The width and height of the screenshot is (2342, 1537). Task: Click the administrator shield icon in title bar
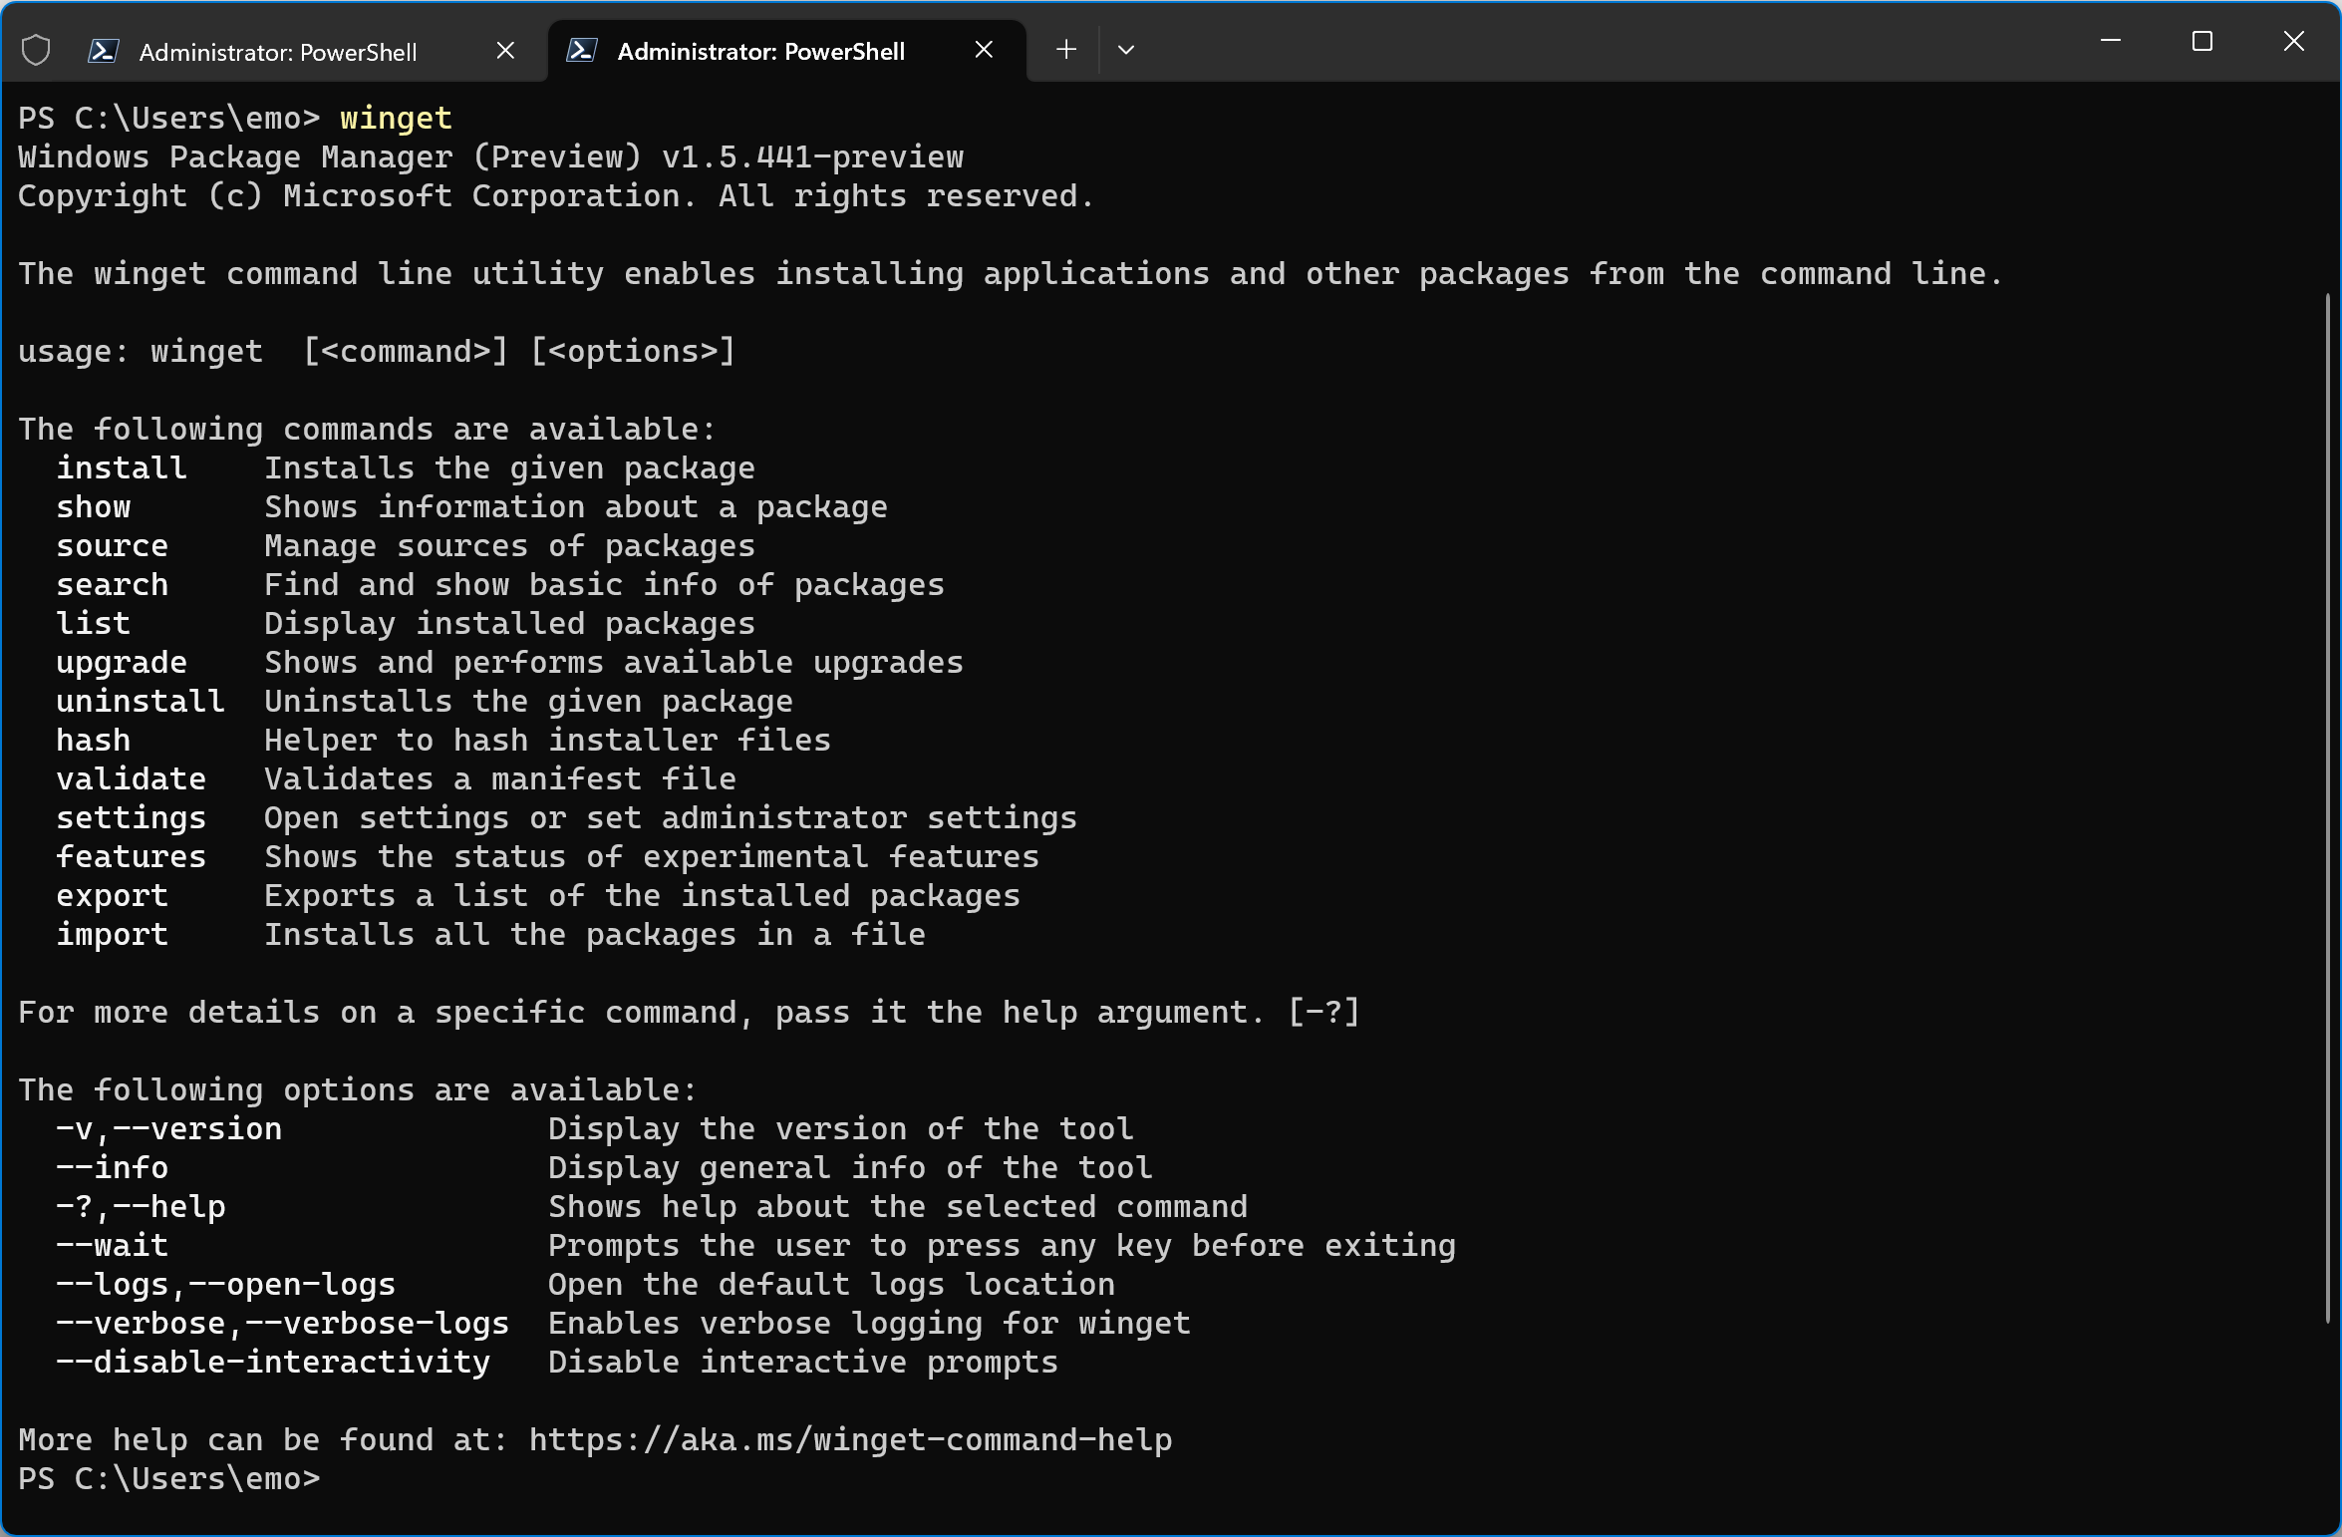[36, 50]
